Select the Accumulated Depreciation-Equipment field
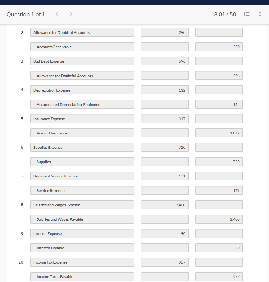 click(82, 104)
